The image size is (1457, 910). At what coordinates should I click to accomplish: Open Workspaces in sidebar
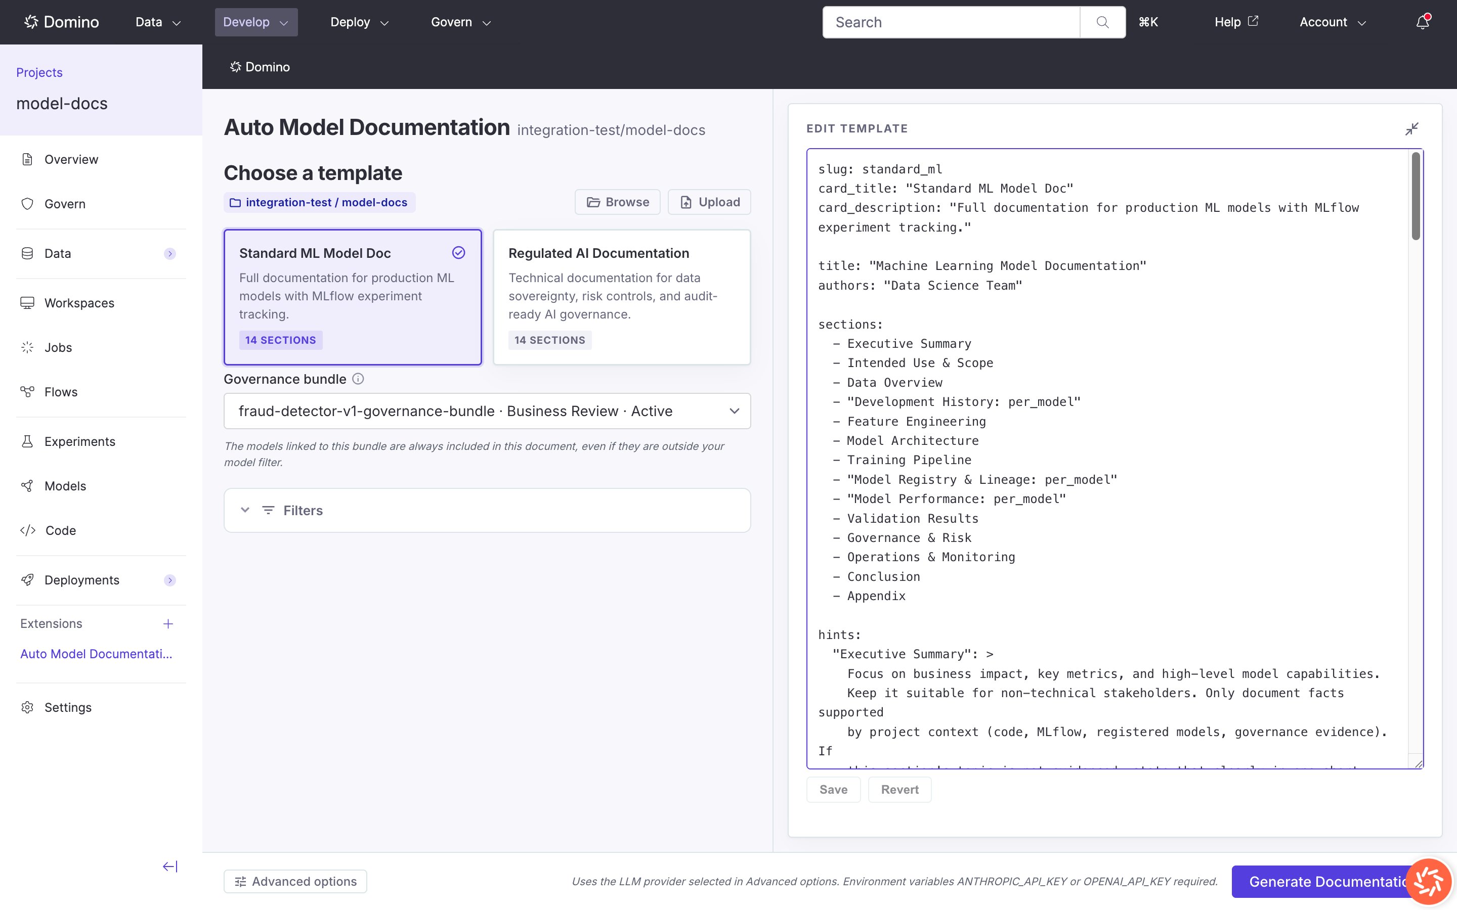(x=79, y=303)
